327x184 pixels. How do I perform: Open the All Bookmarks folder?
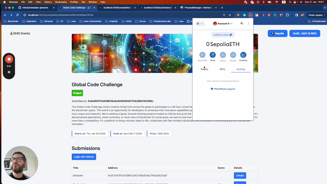(317, 21)
